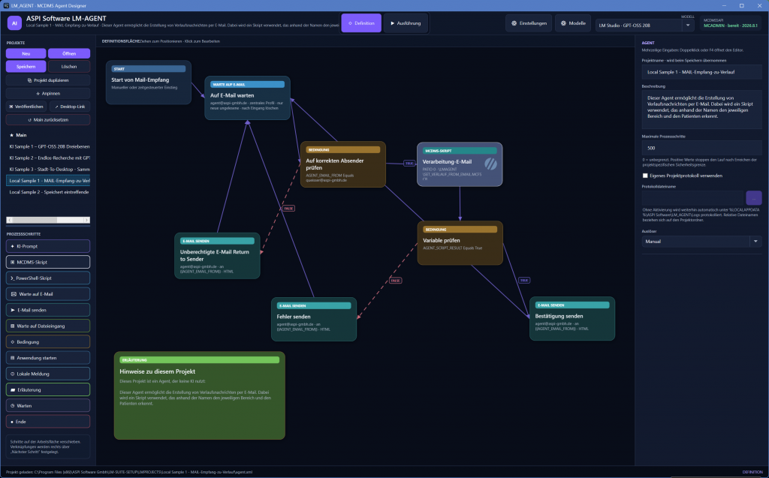Select the Fehler senden node
The image size is (769, 478).
point(314,319)
